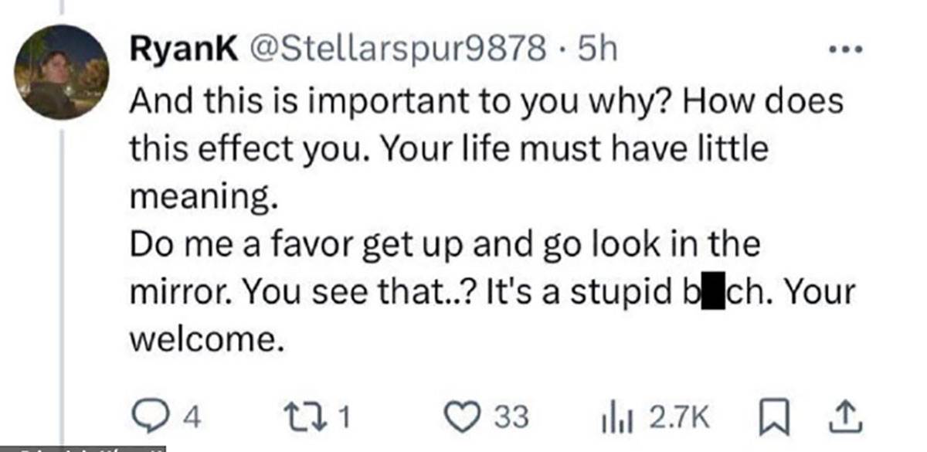Click RyanK's profile avatar picture

click(x=63, y=73)
